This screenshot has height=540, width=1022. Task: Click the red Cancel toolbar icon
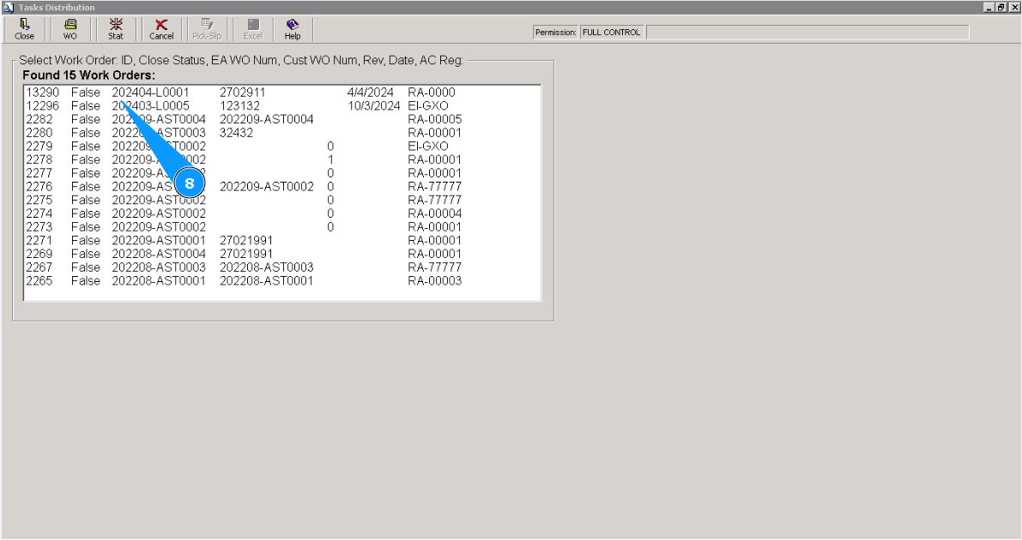point(161,29)
